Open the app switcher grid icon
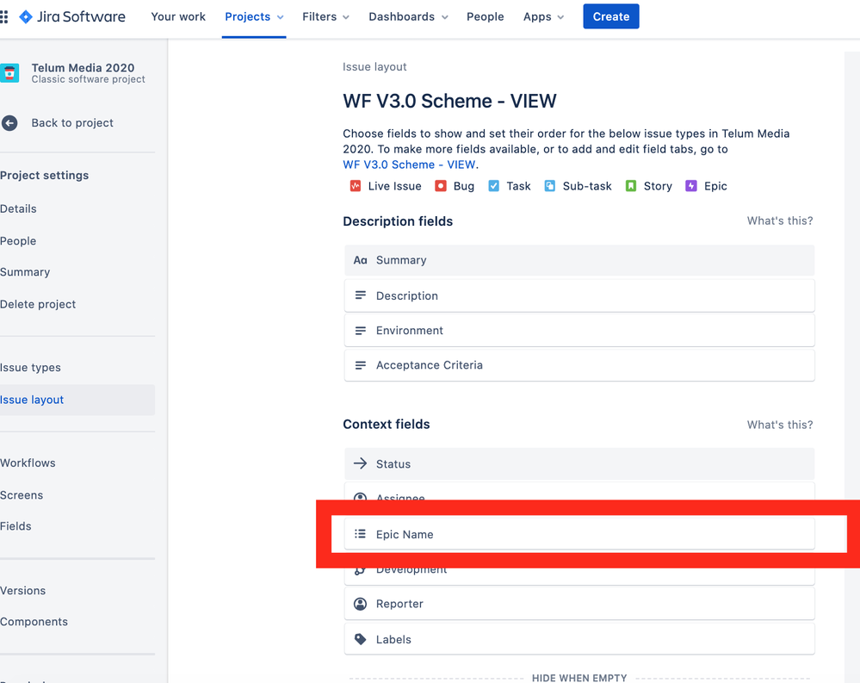The width and height of the screenshot is (860, 683). click(x=3, y=17)
